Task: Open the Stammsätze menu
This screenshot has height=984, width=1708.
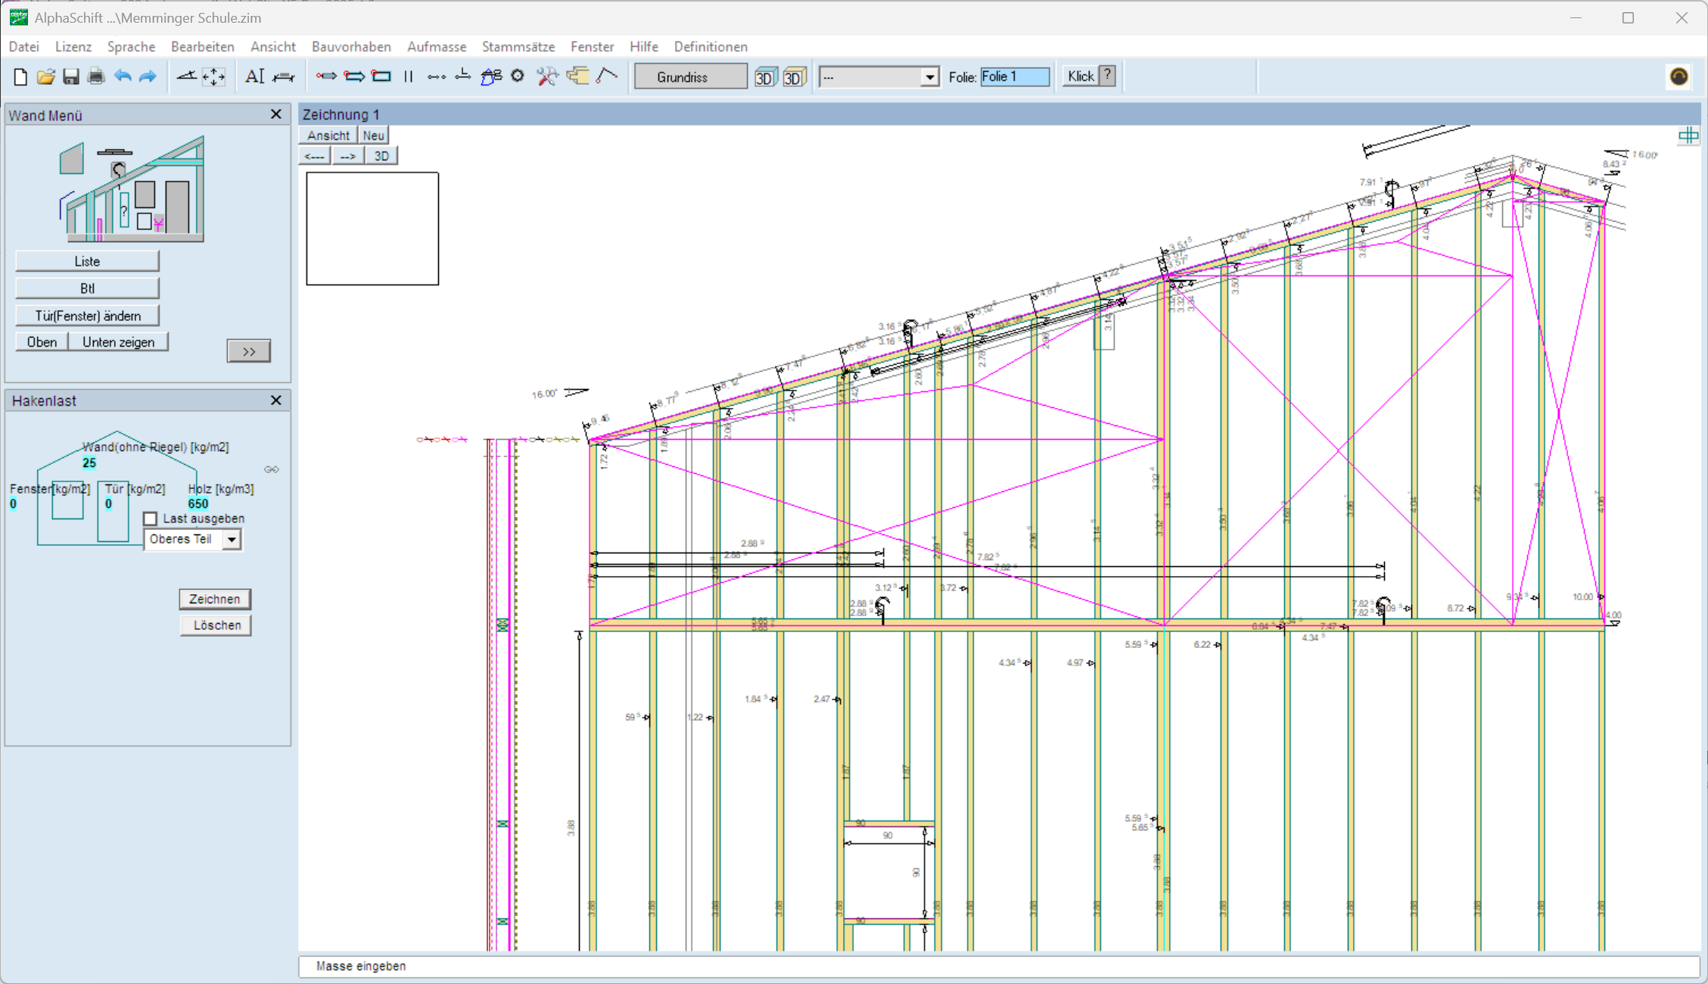Action: 518,47
